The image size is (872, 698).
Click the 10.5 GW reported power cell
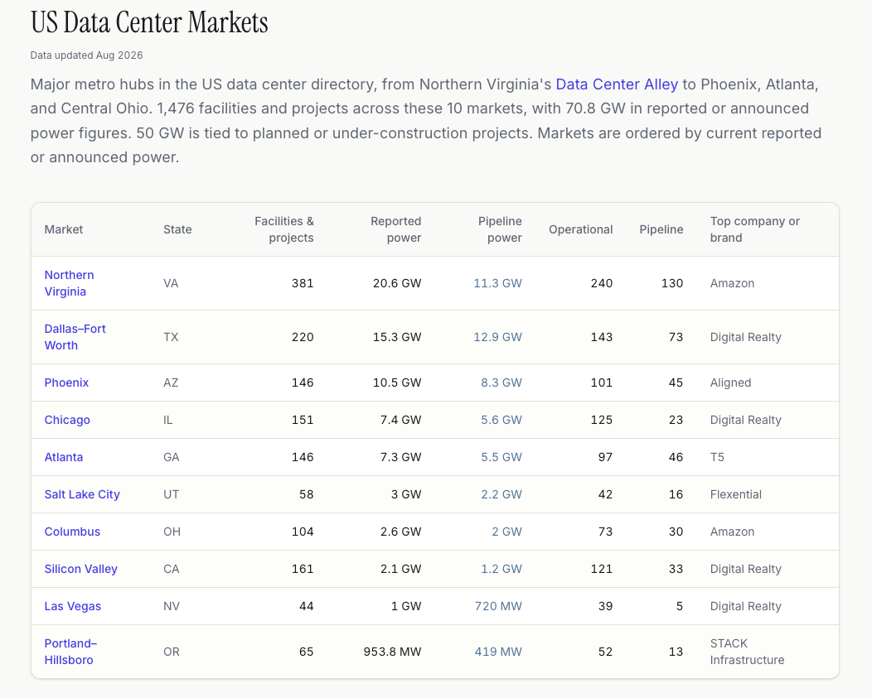tap(397, 383)
